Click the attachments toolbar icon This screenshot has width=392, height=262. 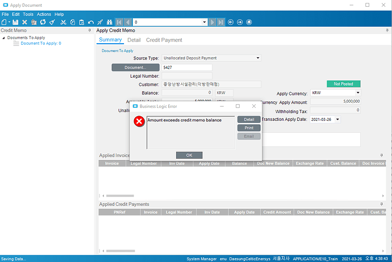tap(34, 22)
